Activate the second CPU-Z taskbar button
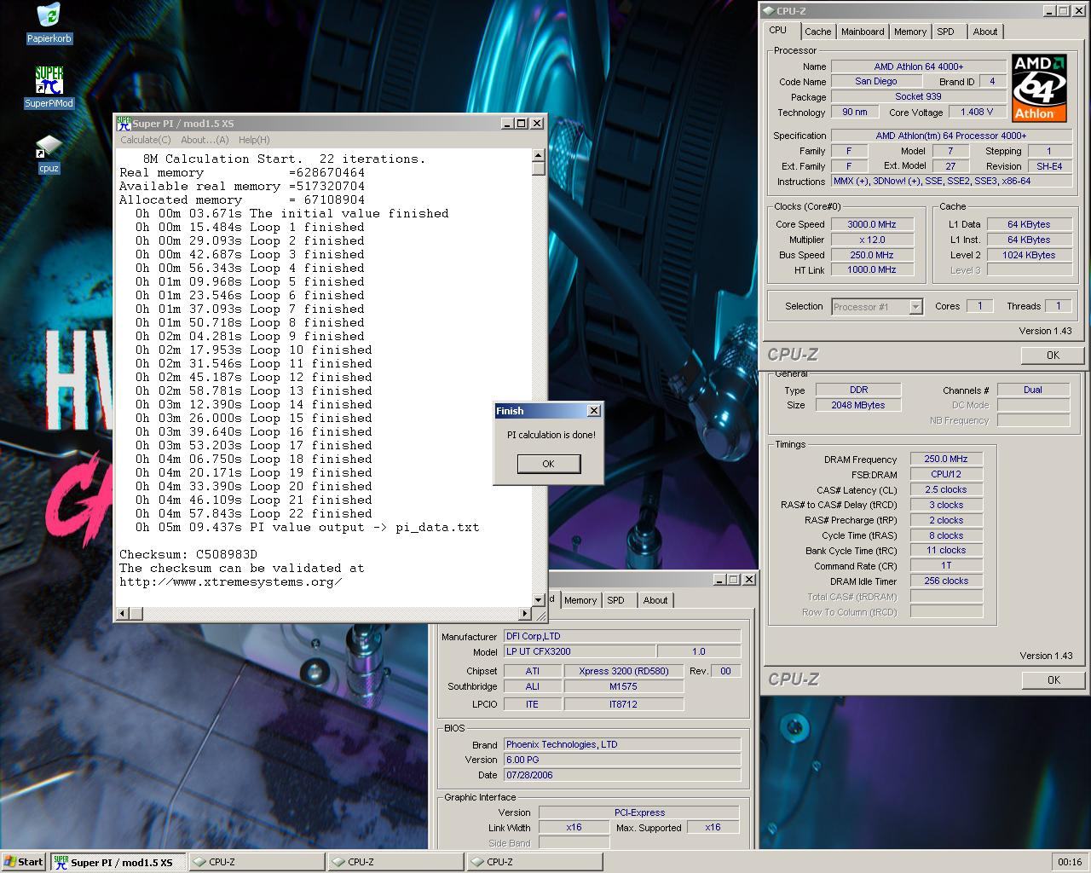Screen dimensions: 1091x873 pos(395,862)
